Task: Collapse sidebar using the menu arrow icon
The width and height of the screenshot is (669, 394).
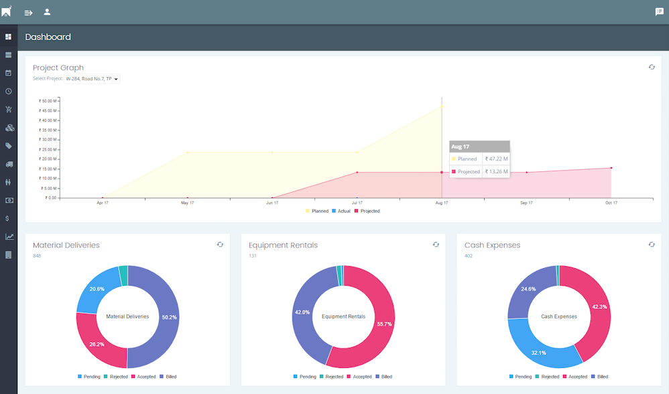Action: coord(29,12)
